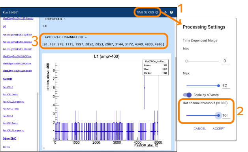
Task: Click the TIME SLICES menu label
Action: [x=145, y=12]
